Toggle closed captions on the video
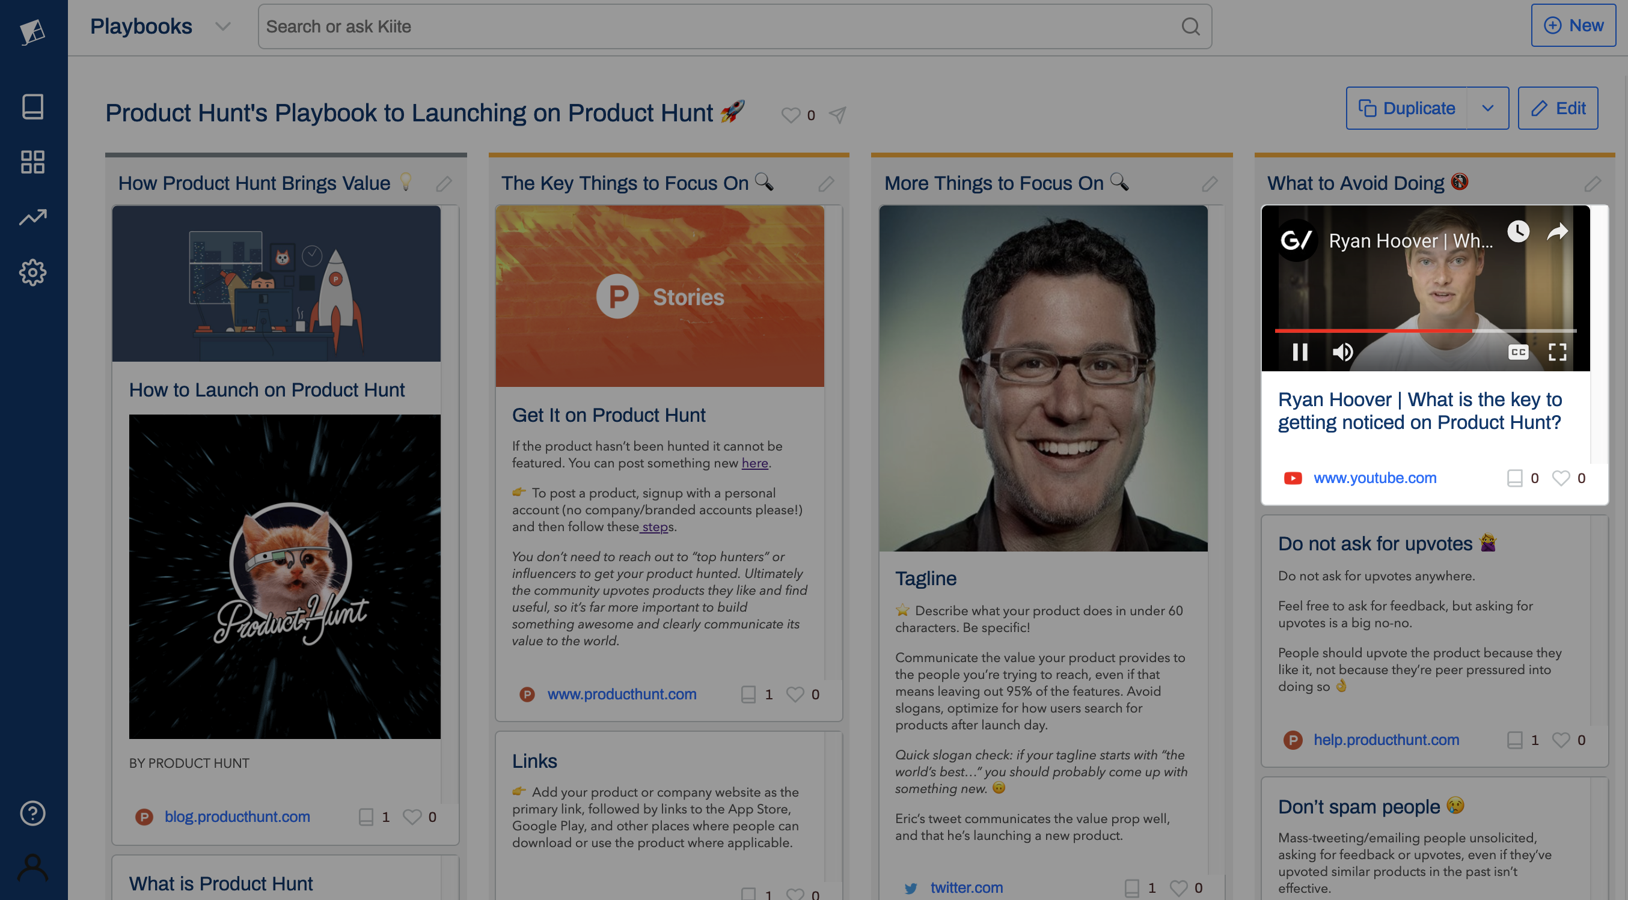 pyautogui.click(x=1518, y=352)
